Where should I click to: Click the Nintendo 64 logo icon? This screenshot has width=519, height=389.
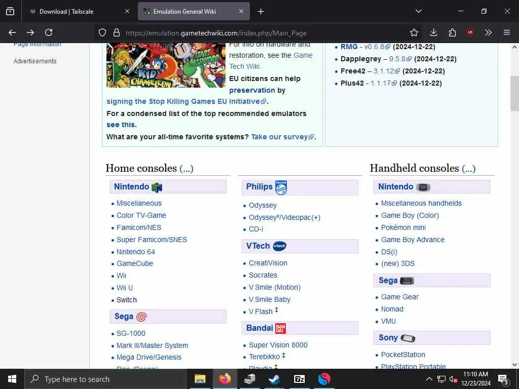[157, 187]
